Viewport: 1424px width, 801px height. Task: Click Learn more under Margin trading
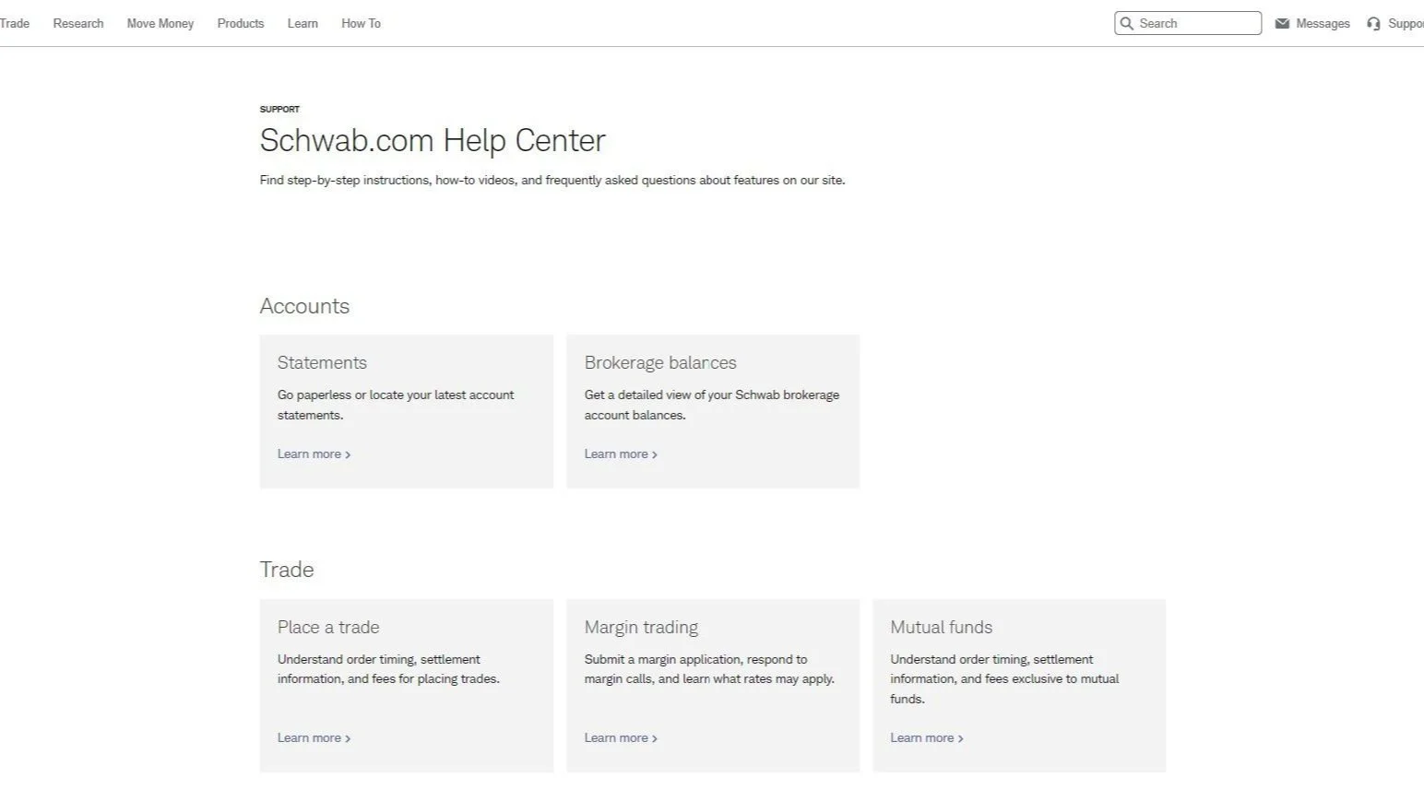(x=621, y=737)
